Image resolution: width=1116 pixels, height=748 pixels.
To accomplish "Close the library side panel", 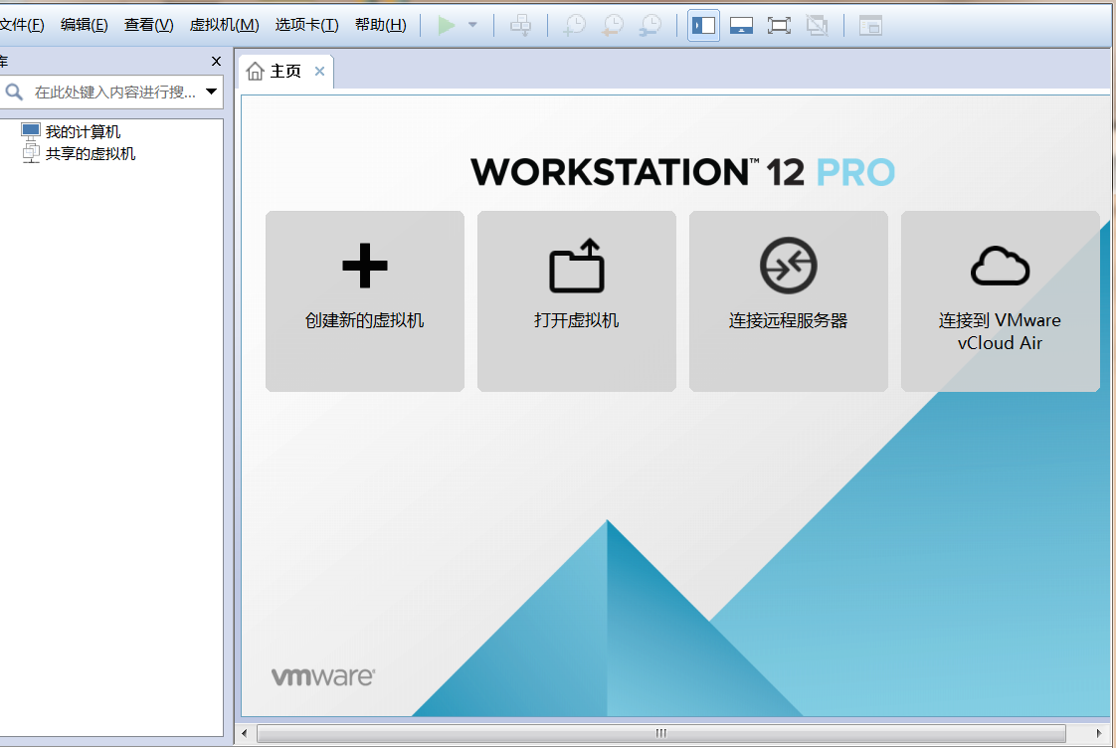I will tap(217, 62).
